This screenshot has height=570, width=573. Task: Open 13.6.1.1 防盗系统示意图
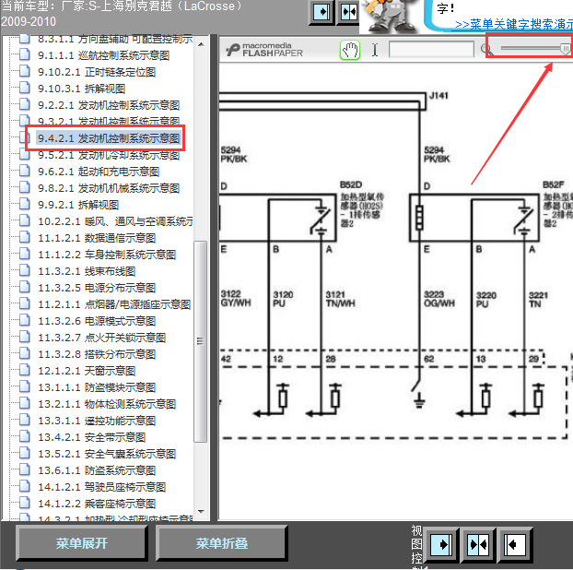[97, 470]
